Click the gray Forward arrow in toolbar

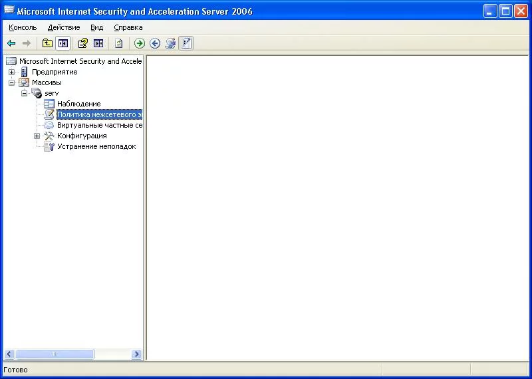tap(27, 43)
